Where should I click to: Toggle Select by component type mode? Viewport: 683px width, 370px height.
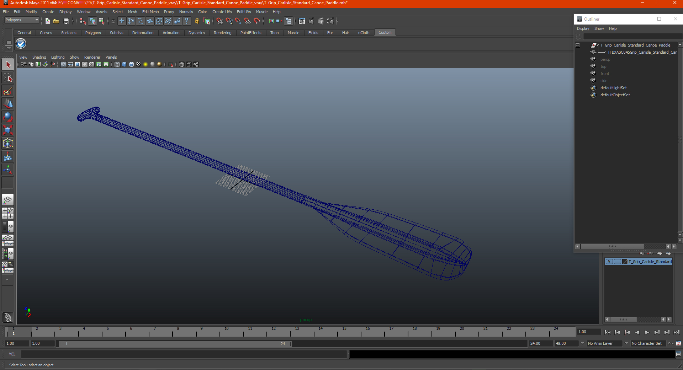[x=102, y=21]
